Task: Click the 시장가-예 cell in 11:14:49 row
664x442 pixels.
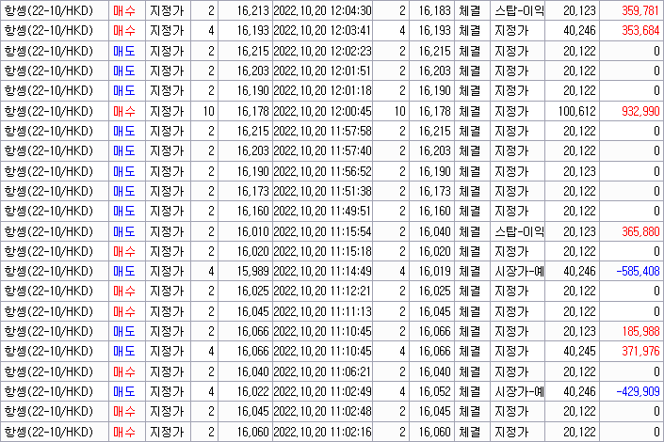Action: (x=518, y=271)
